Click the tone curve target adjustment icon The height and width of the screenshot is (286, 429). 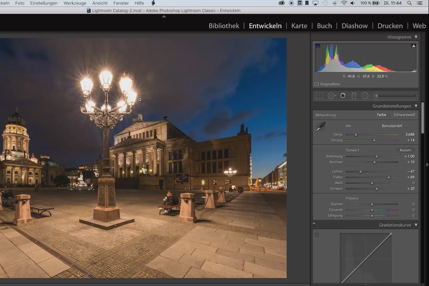click(x=317, y=235)
